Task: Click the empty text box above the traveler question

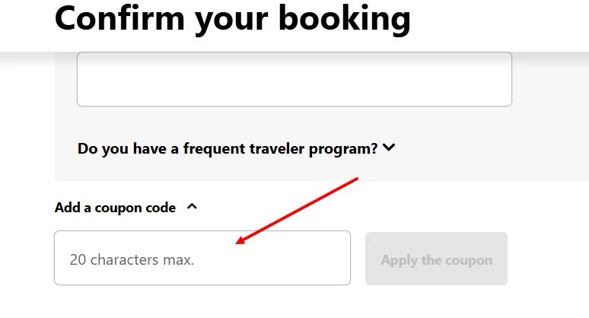Action: tap(294, 79)
